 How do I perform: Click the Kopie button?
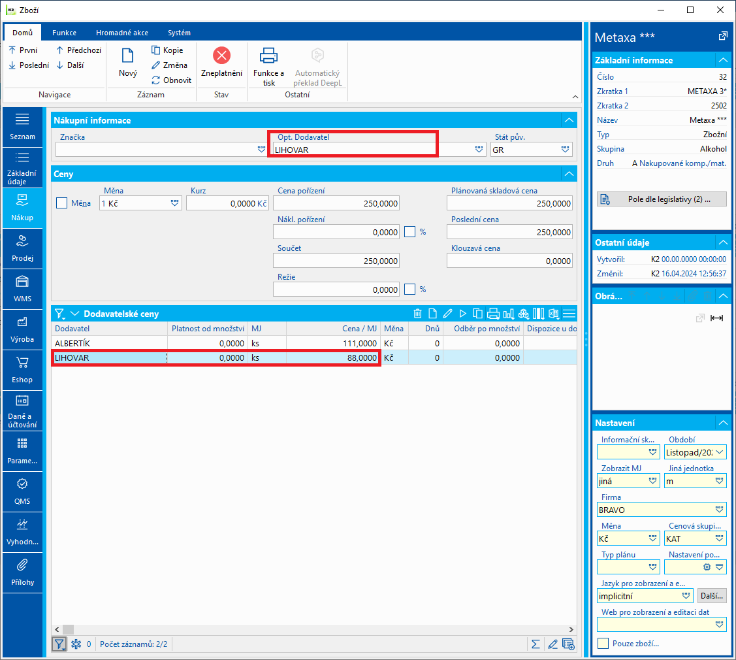tap(167, 50)
